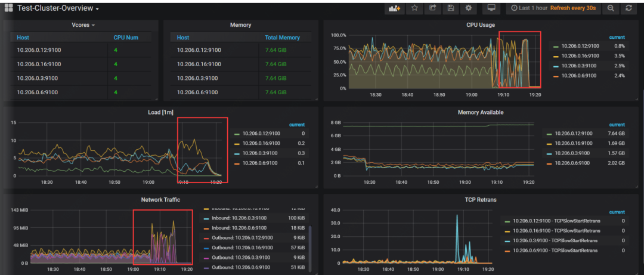Viewport: 644px width, 275px height.
Task: Open the Share dashboard icon
Action: (x=433, y=8)
